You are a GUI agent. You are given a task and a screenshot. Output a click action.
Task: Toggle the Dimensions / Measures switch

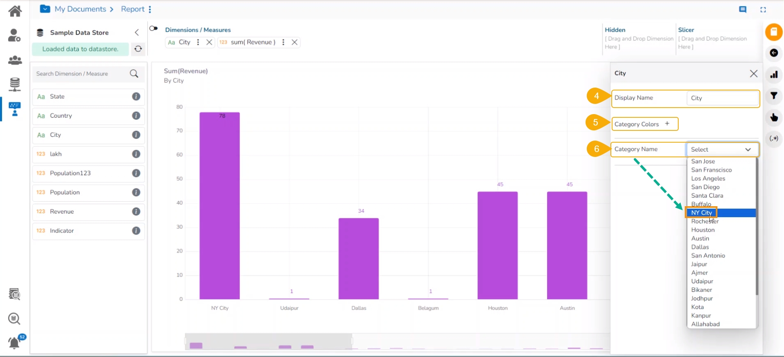[154, 29]
